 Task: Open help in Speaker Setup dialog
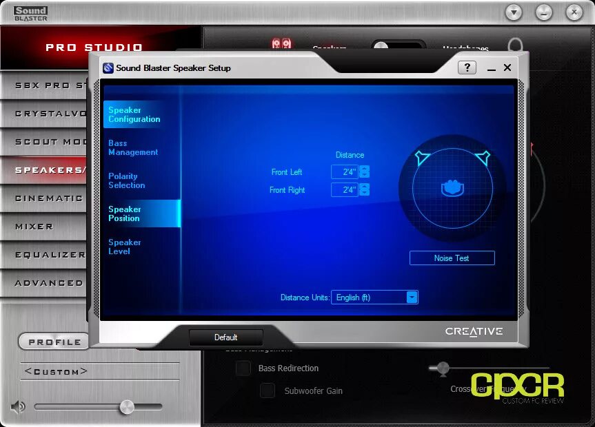click(x=467, y=67)
